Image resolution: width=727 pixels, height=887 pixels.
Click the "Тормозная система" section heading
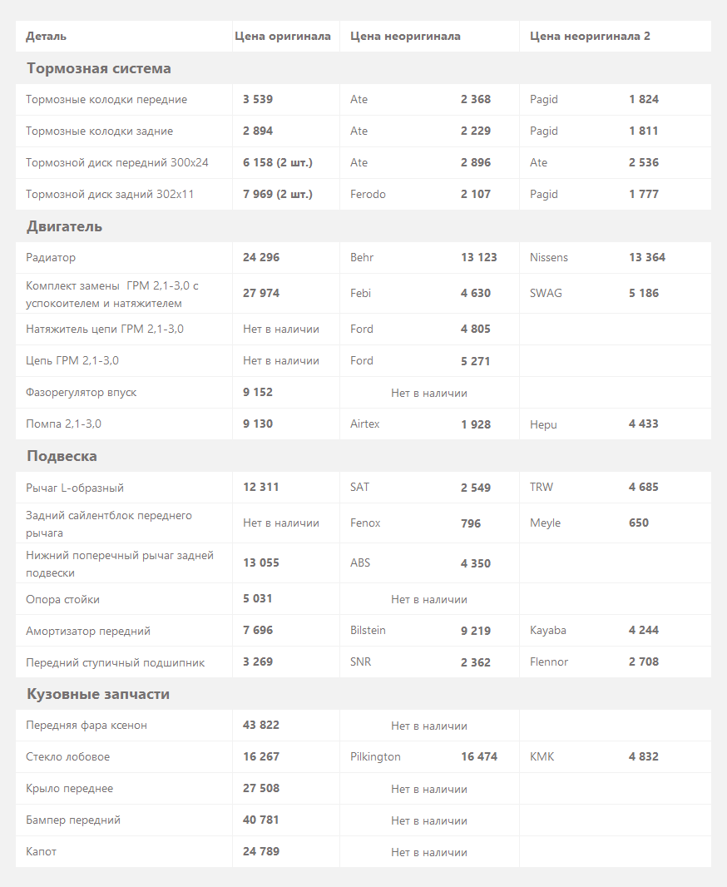99,68
